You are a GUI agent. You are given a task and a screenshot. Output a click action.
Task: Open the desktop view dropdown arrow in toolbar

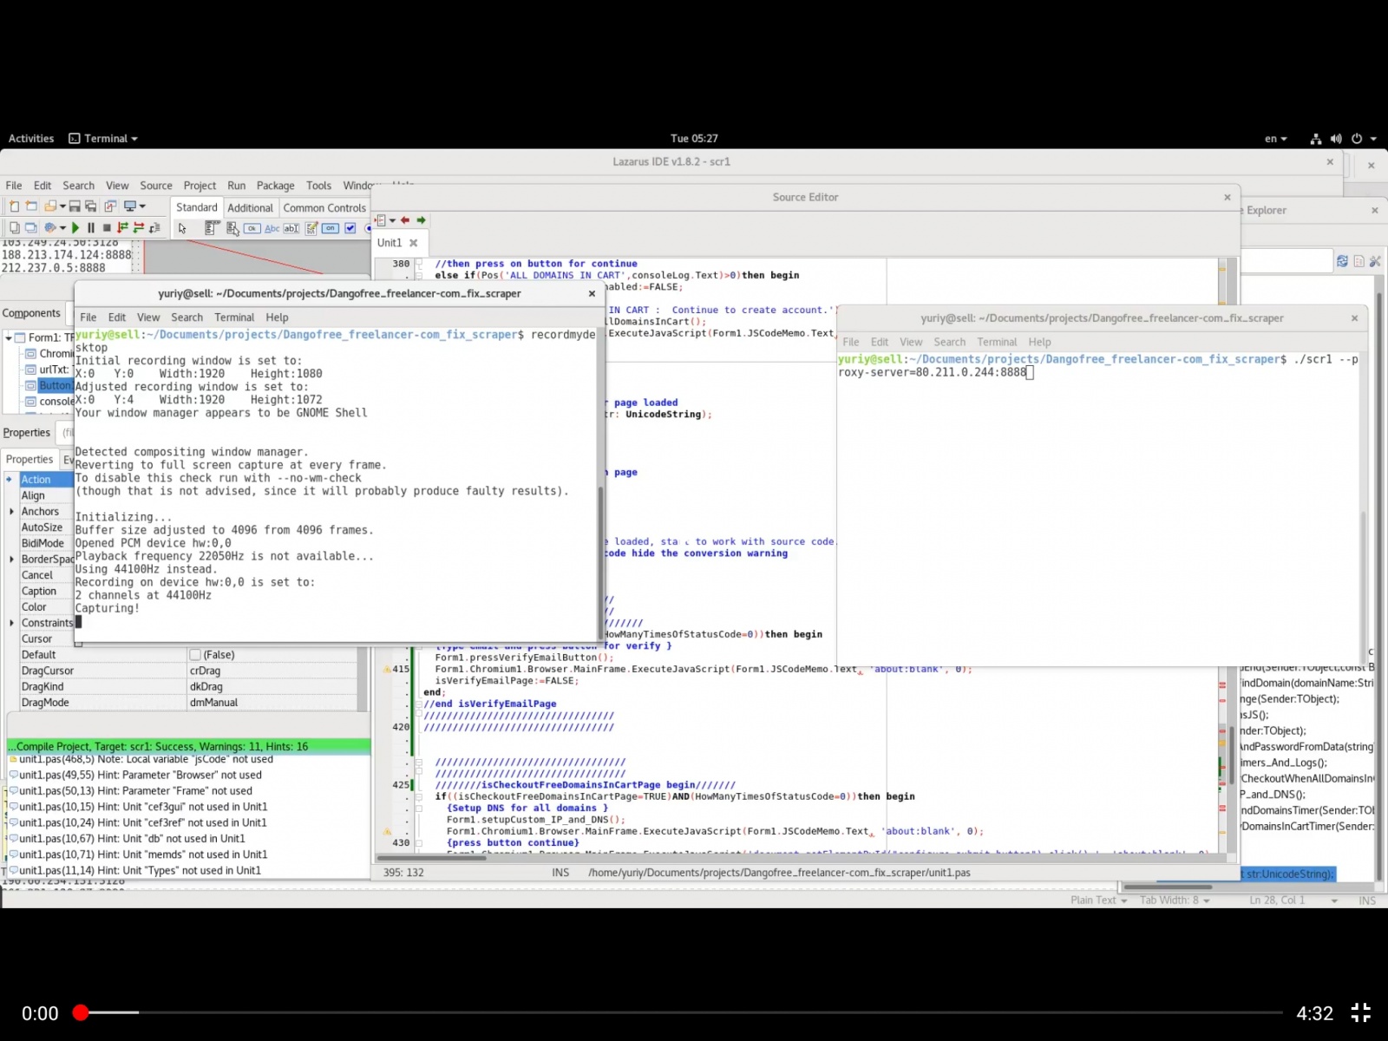coord(142,206)
